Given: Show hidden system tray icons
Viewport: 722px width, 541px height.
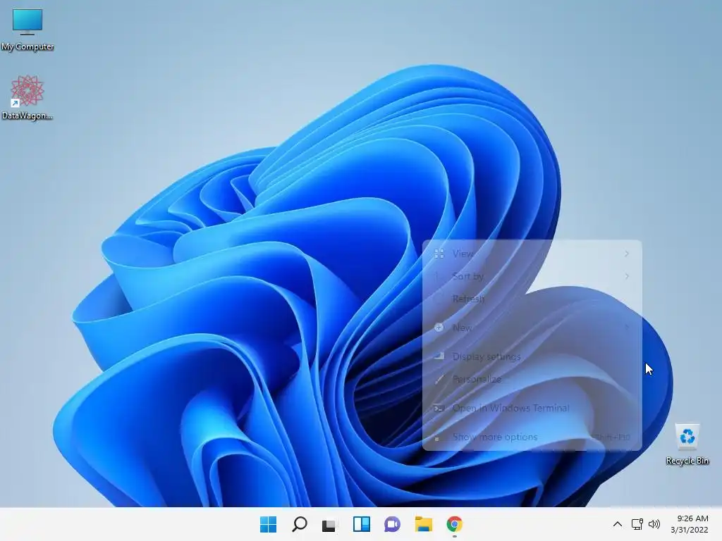Looking at the screenshot, I should [618, 524].
